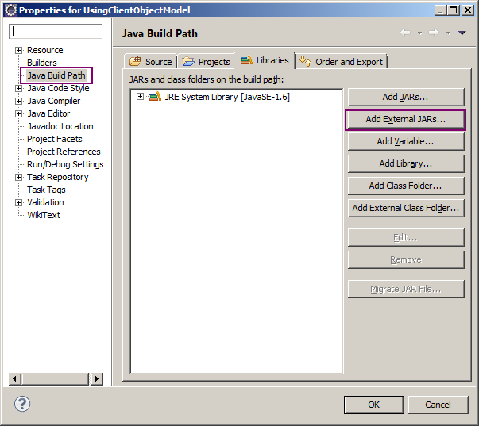Viewport: 479px width, 426px height.
Task: Open the view menu triangle in header
Action: pos(462,33)
